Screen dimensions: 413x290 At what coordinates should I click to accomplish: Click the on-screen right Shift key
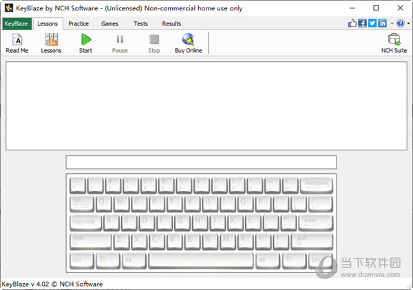pos(312,242)
